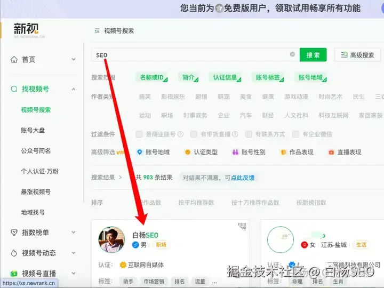The height and width of the screenshot is (288, 384).
Task: Click the 助手 tag on 白杨SEO card
Action: point(129,282)
